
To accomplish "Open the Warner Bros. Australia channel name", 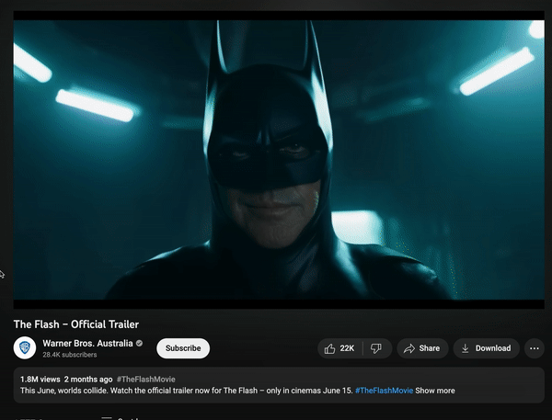I will tap(87, 344).
